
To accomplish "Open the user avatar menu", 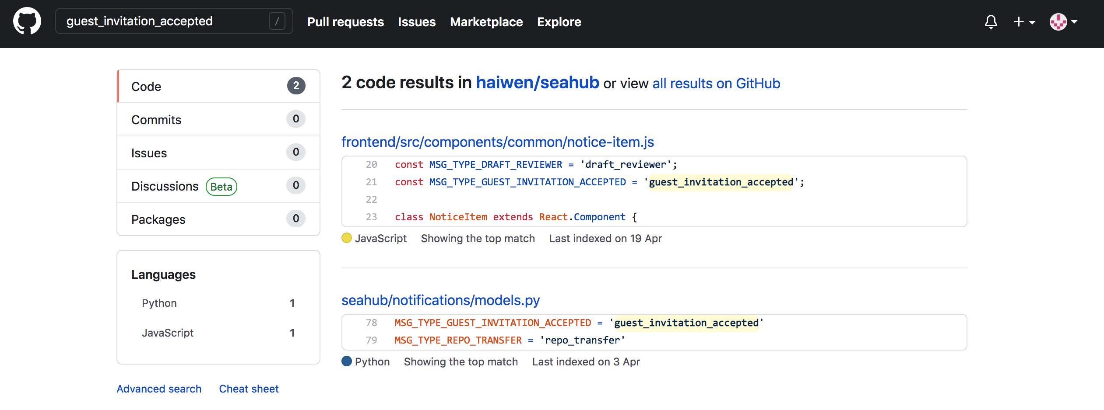I will click(1063, 22).
